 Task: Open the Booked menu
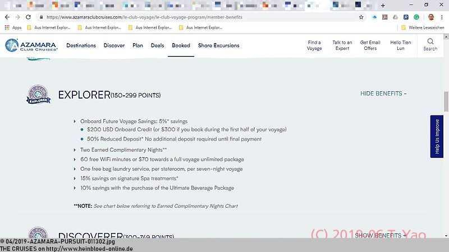coord(181,45)
